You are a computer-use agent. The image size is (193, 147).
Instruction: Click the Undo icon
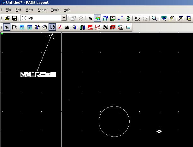click(137, 18)
